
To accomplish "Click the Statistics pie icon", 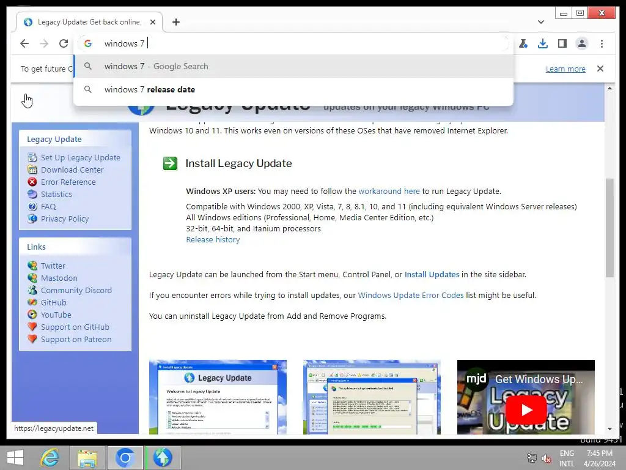I will [32, 194].
